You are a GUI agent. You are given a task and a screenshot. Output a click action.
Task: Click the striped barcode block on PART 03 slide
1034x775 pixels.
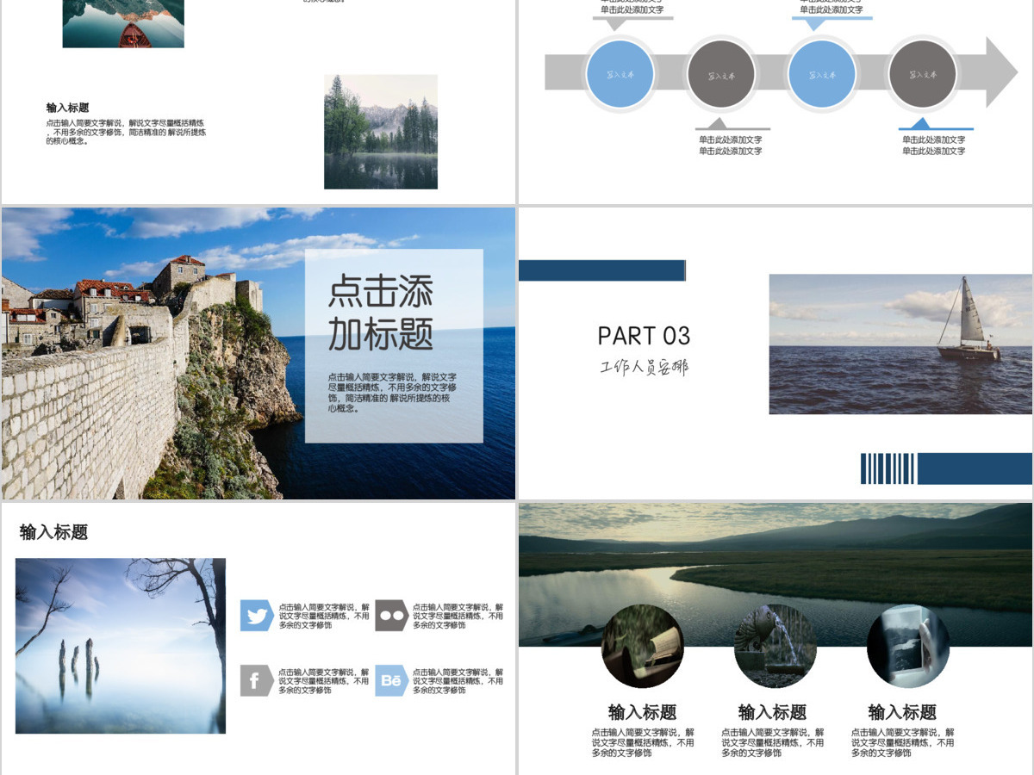point(888,468)
